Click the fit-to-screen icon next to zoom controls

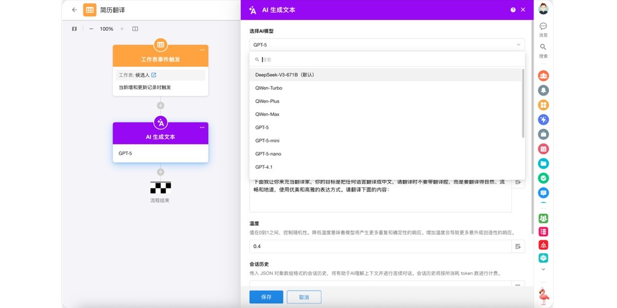coord(135,29)
